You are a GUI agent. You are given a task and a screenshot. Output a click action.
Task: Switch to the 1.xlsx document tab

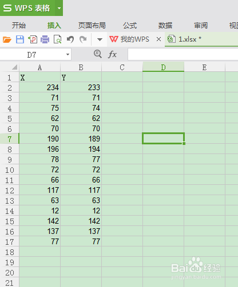(201, 39)
